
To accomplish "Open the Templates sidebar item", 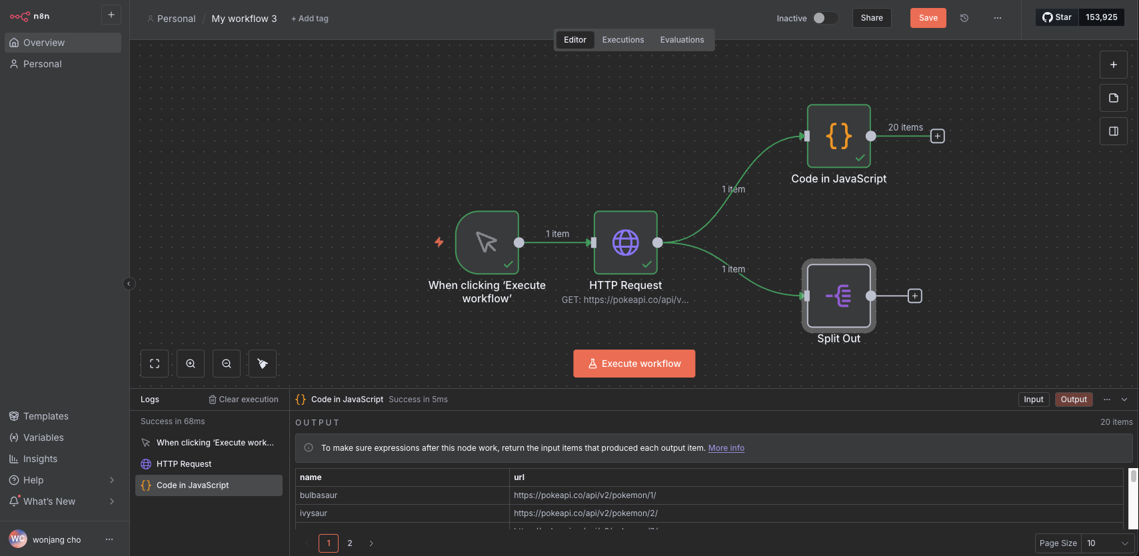I will (x=63, y=416).
